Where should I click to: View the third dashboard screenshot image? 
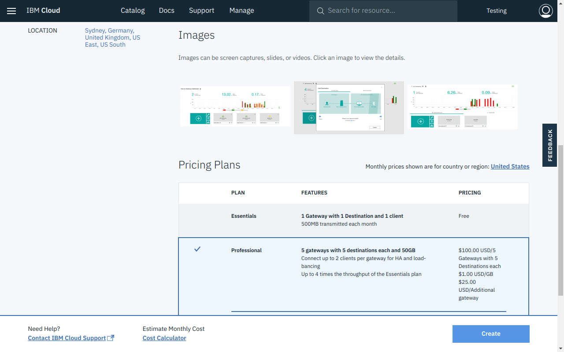click(463, 106)
